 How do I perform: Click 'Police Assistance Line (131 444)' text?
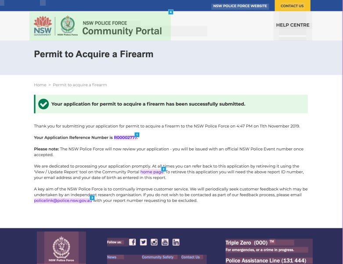(266, 260)
